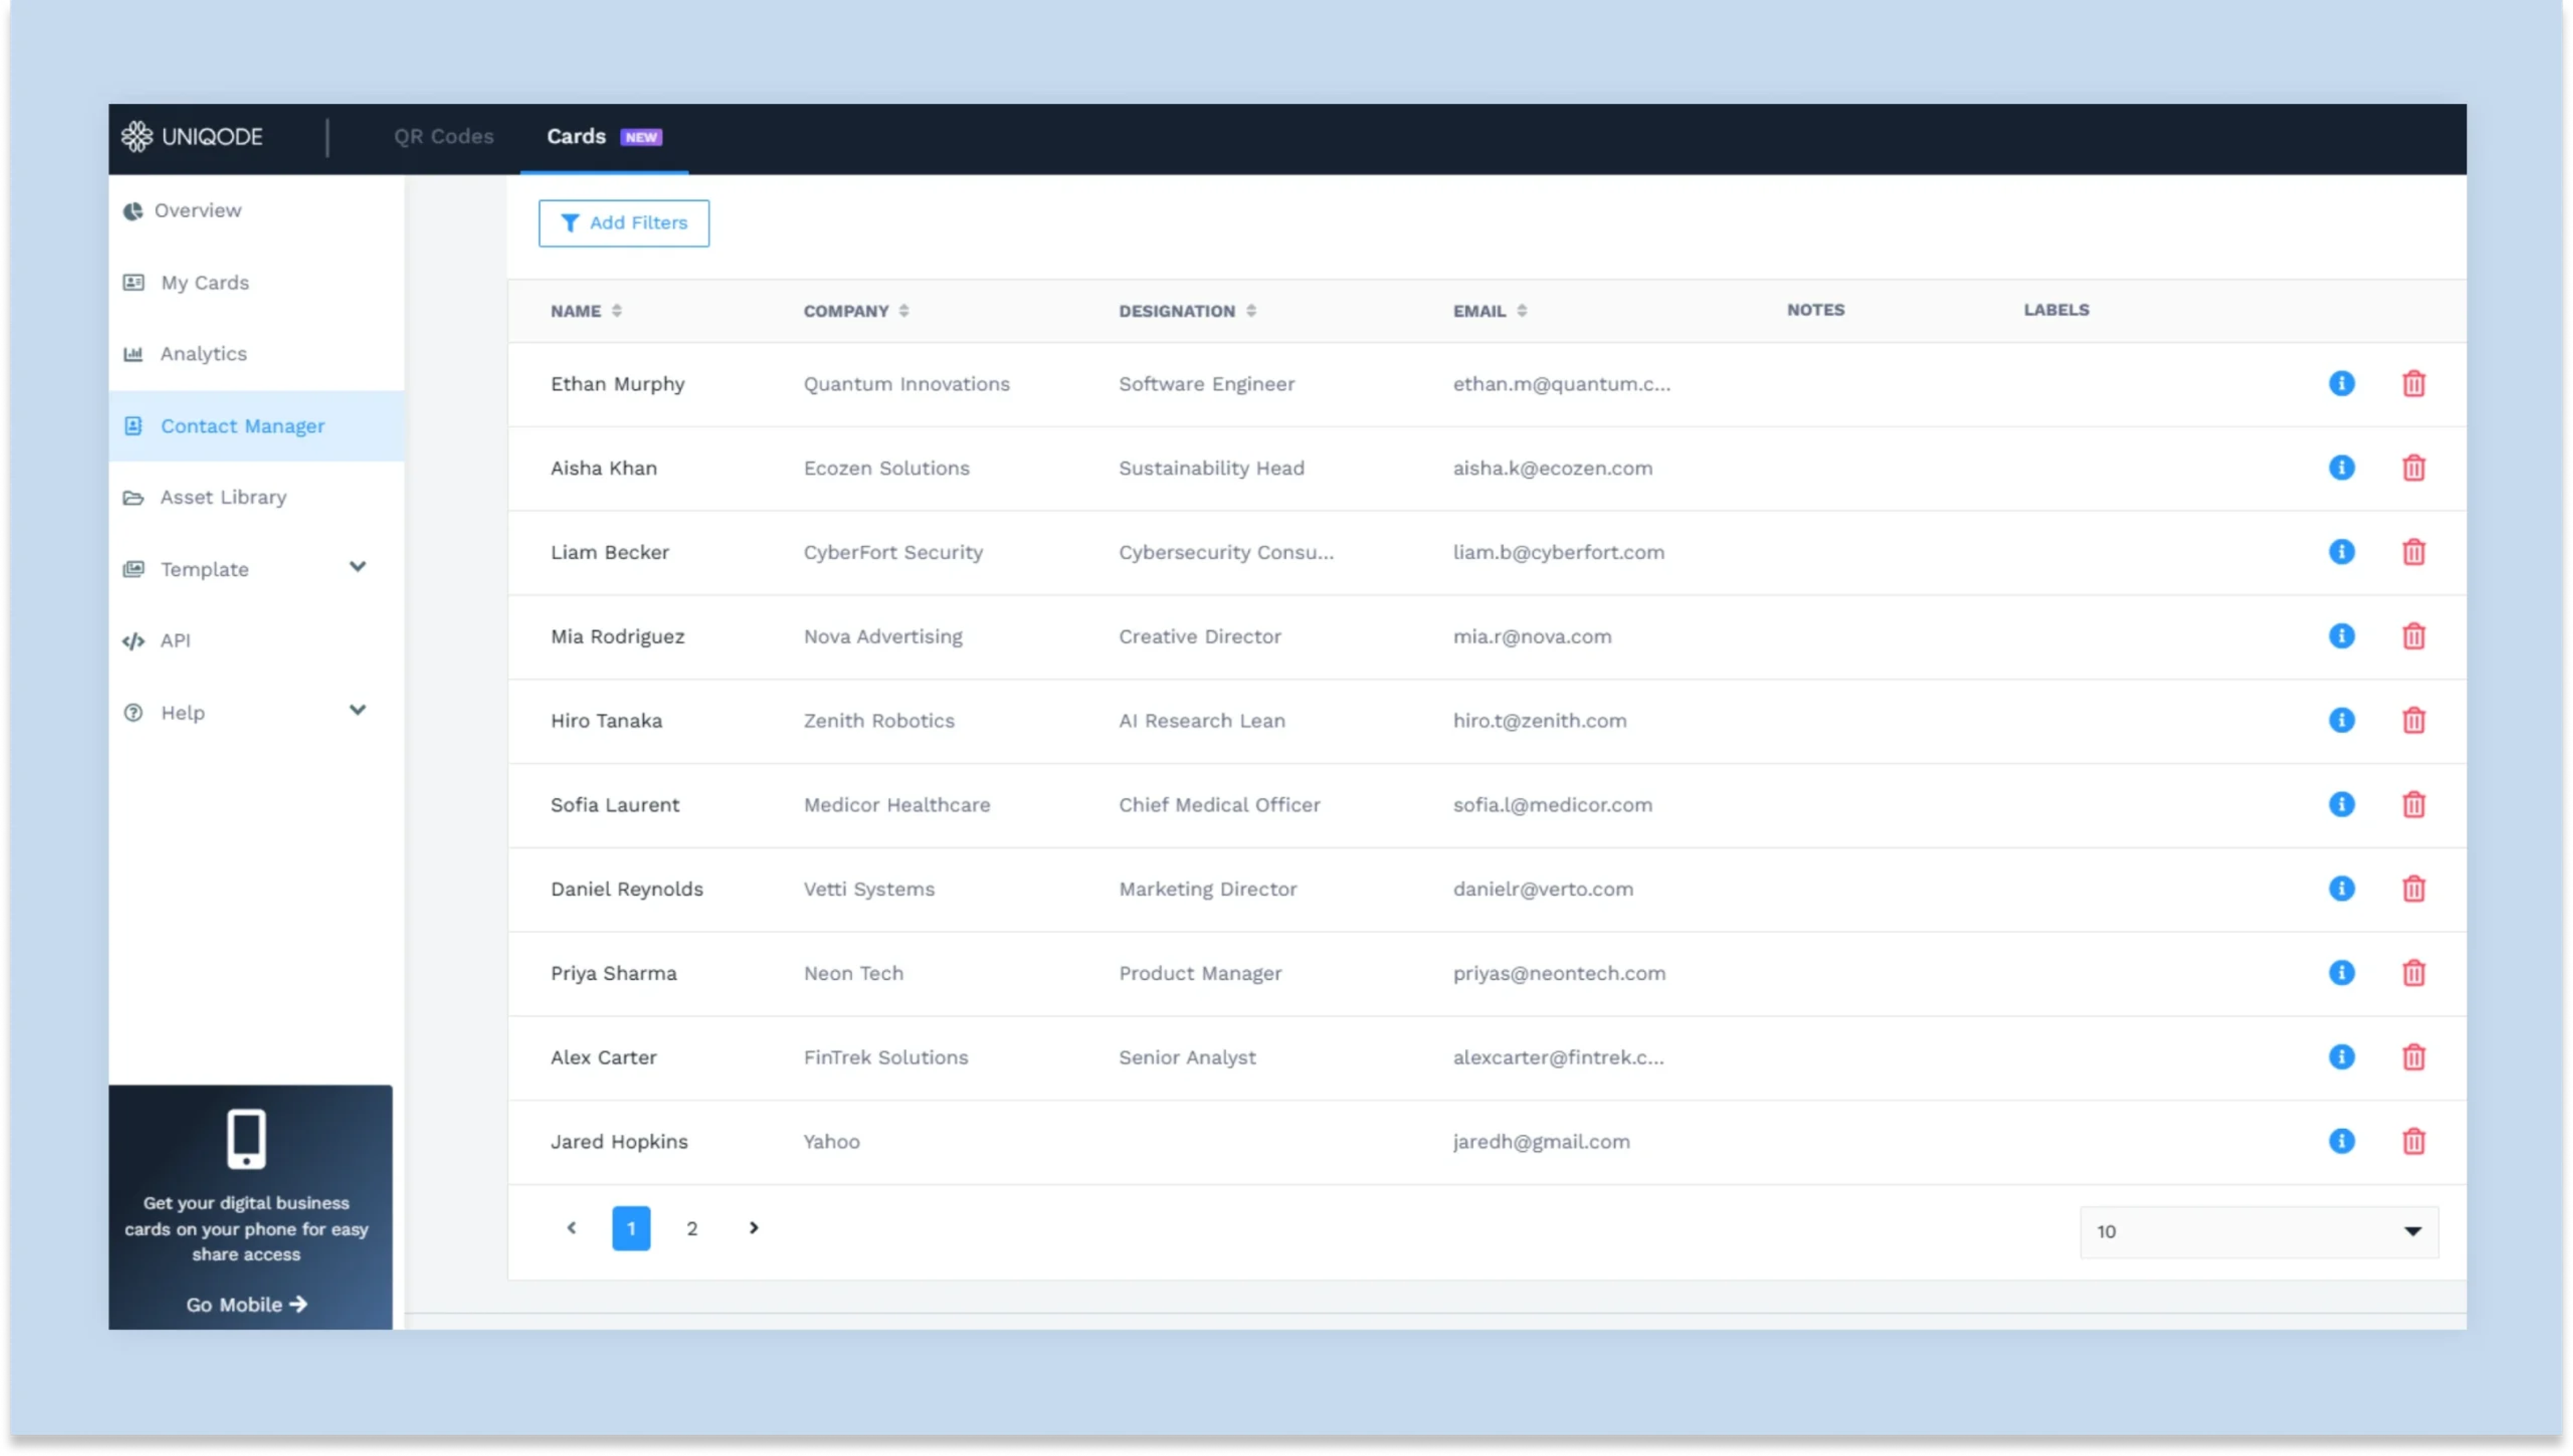Delete the Priya Sharma contact
The image size is (2573, 1456).
[2413, 972]
